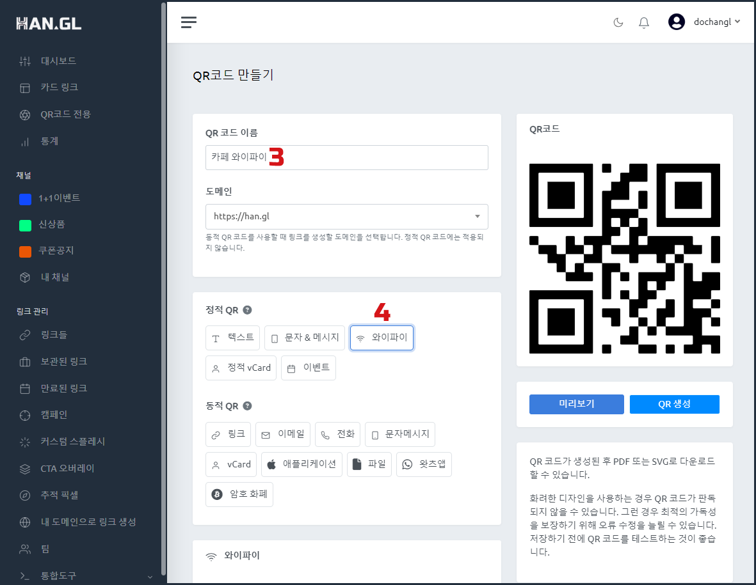Click the 통합도구 terminal icon
Screen dimensions: 756x585
click(x=25, y=576)
